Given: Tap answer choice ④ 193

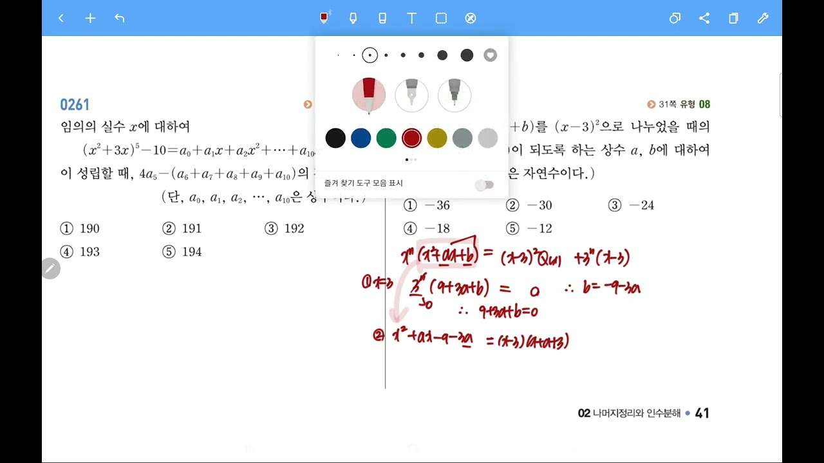Looking at the screenshot, I should (x=80, y=252).
